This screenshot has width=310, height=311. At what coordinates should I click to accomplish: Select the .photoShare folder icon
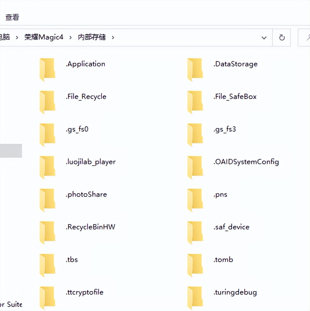[47, 200]
